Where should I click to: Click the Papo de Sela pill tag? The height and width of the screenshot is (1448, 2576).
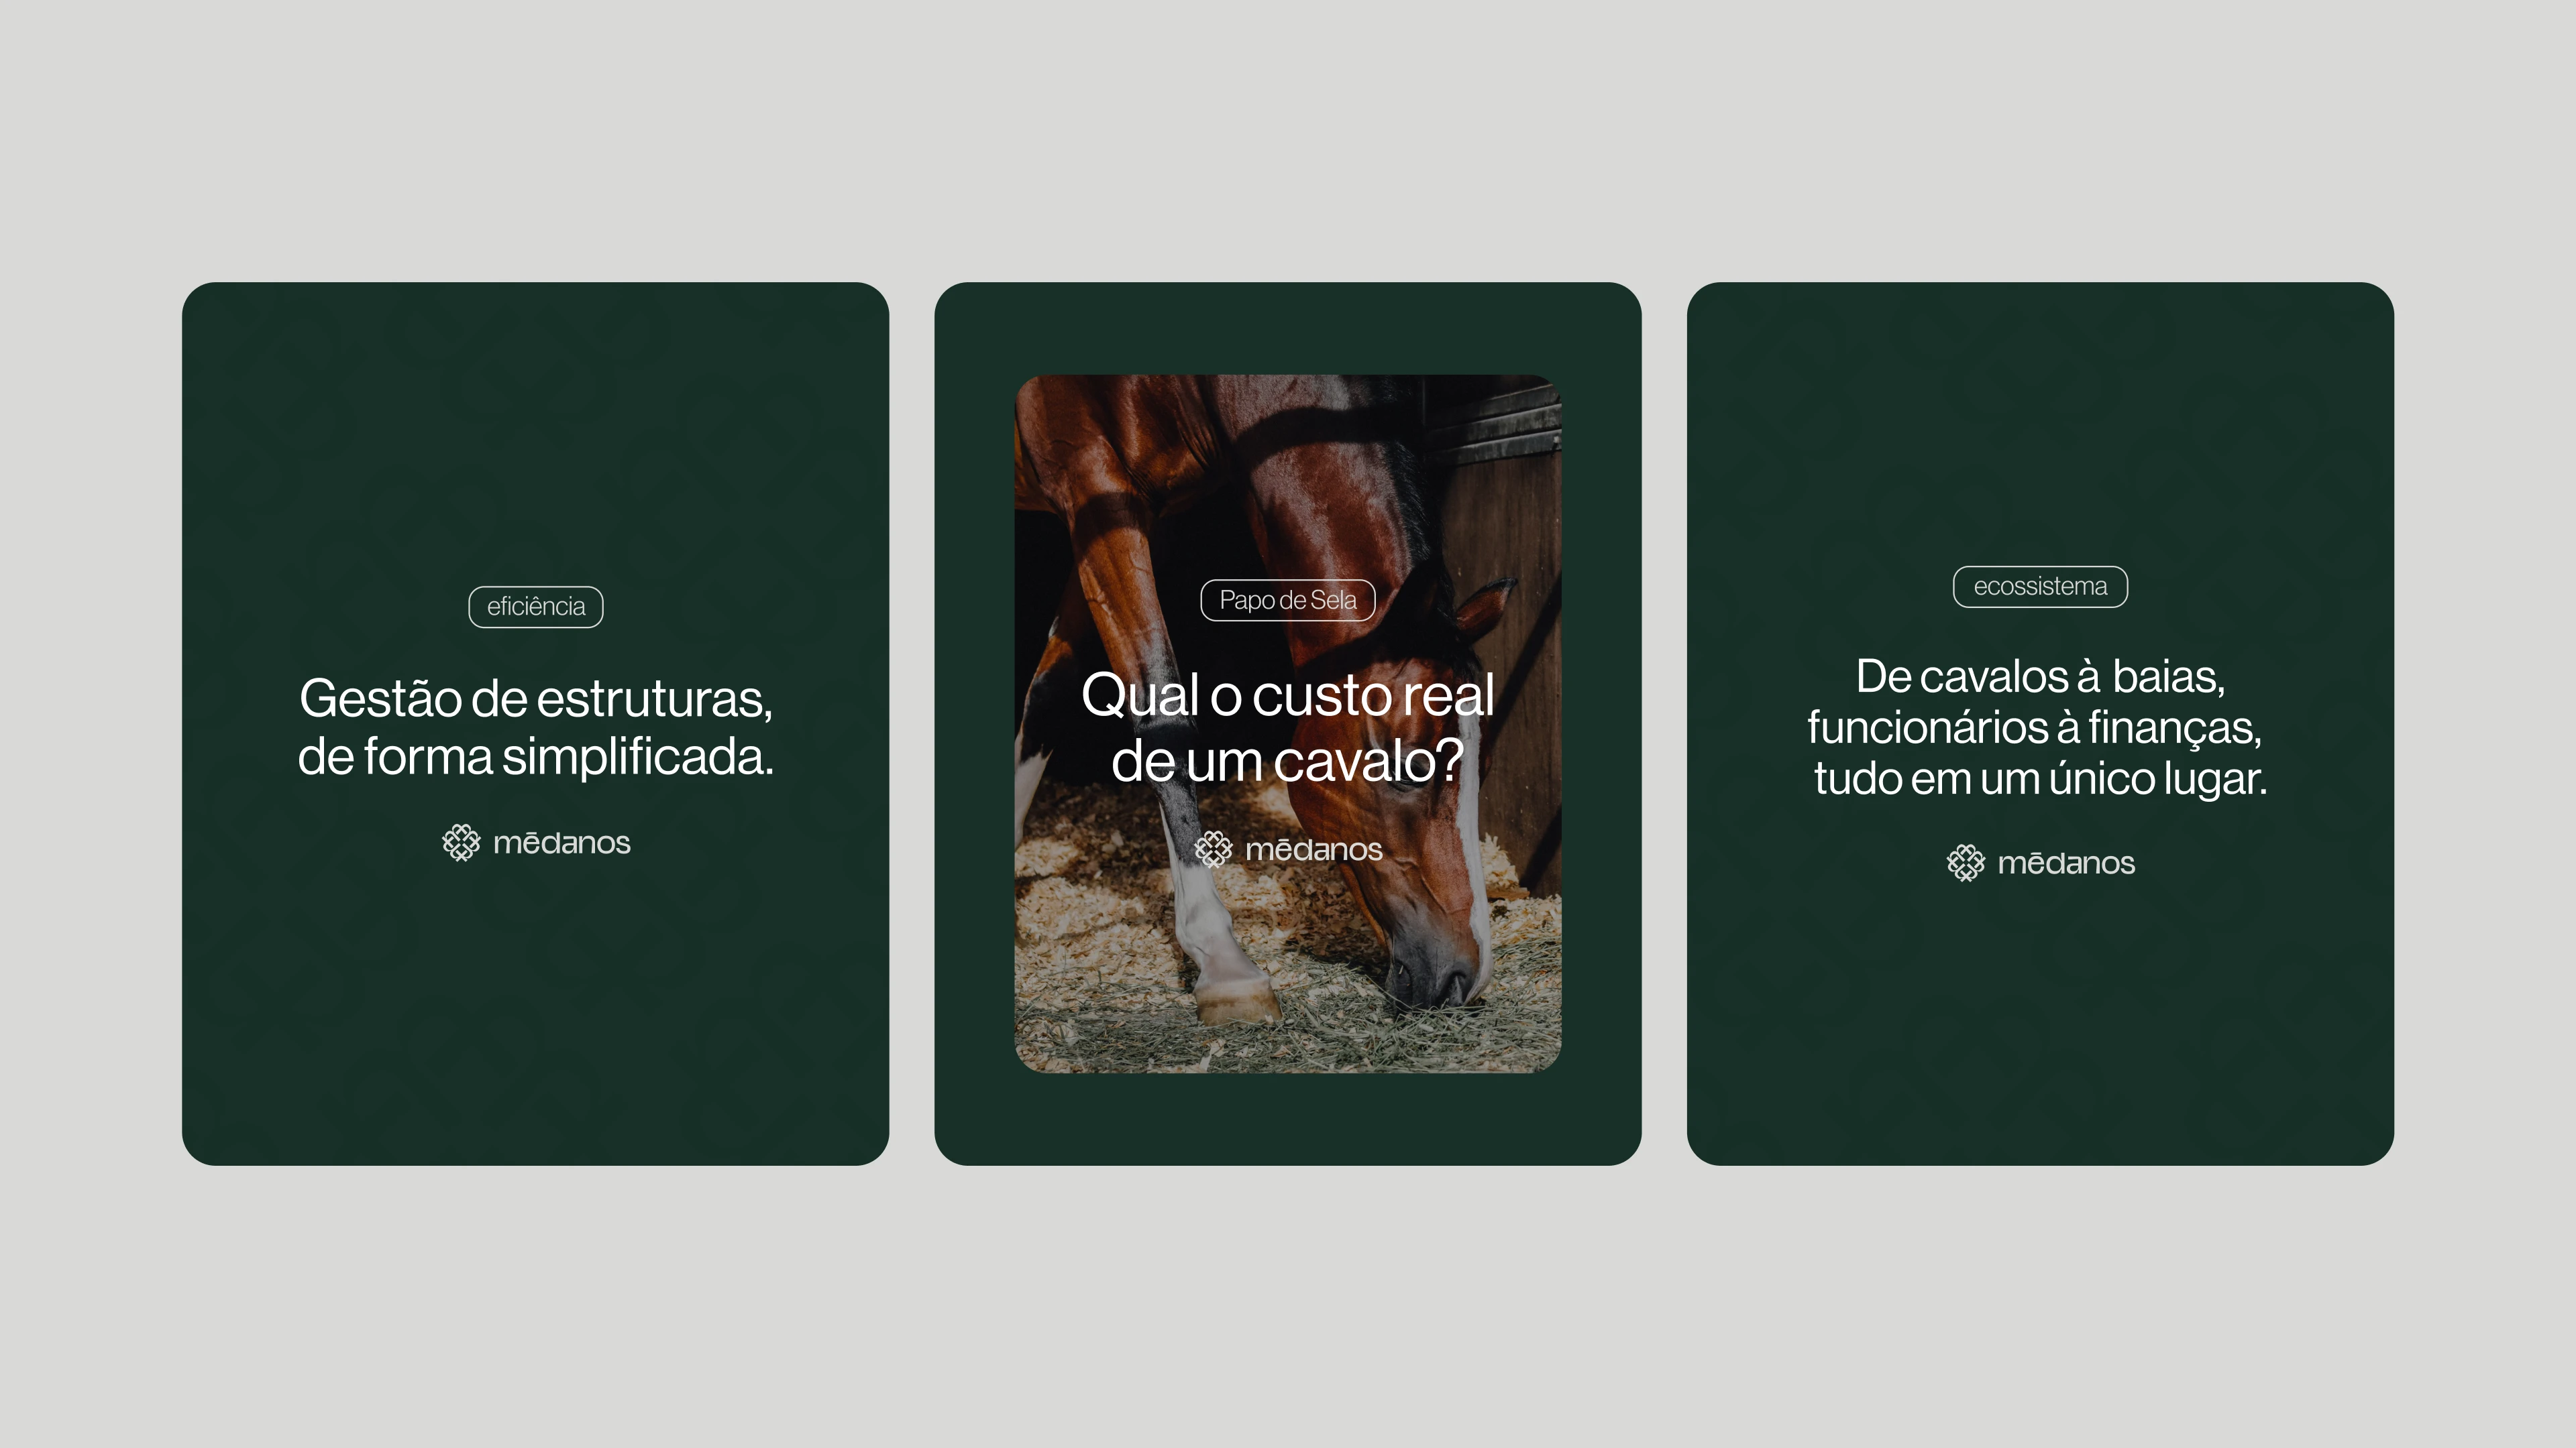coord(1288,599)
